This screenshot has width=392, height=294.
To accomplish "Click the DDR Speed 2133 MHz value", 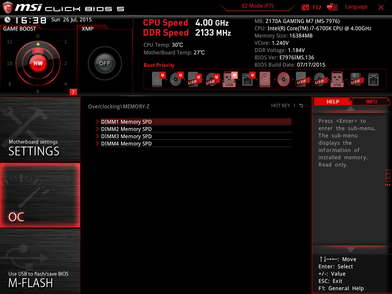I will point(213,33).
